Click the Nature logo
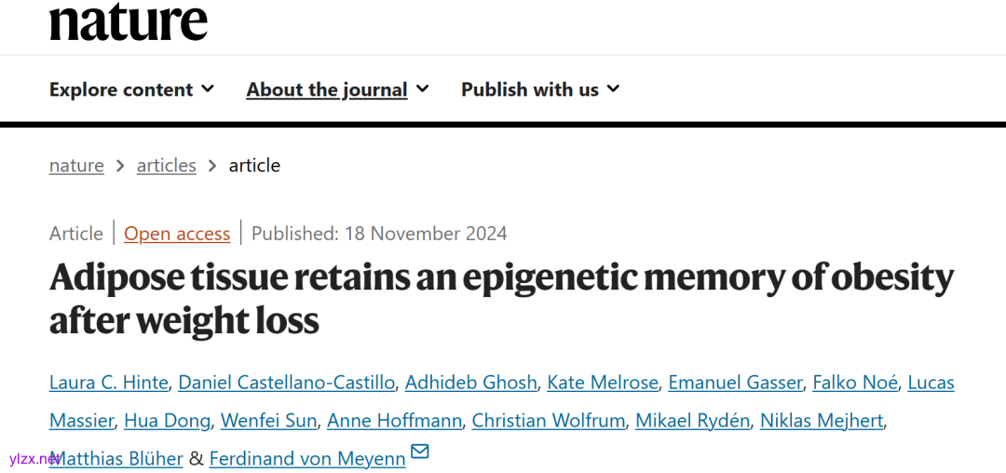Viewport: 1006px width, 473px height. point(129,22)
